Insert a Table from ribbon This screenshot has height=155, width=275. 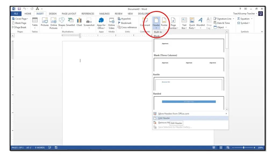click(35, 23)
